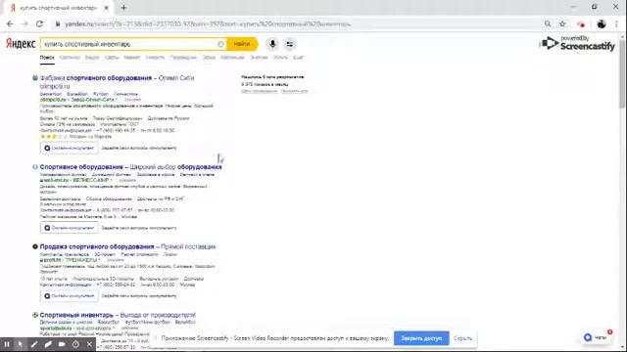The width and height of the screenshot is (627, 352).
Task: Open Yandex advanced search settings icon
Action: click(290, 44)
